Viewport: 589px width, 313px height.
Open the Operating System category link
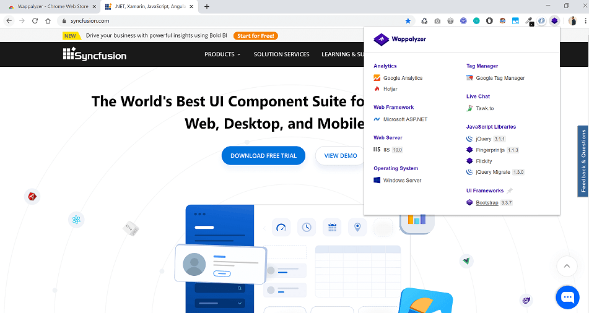point(396,168)
